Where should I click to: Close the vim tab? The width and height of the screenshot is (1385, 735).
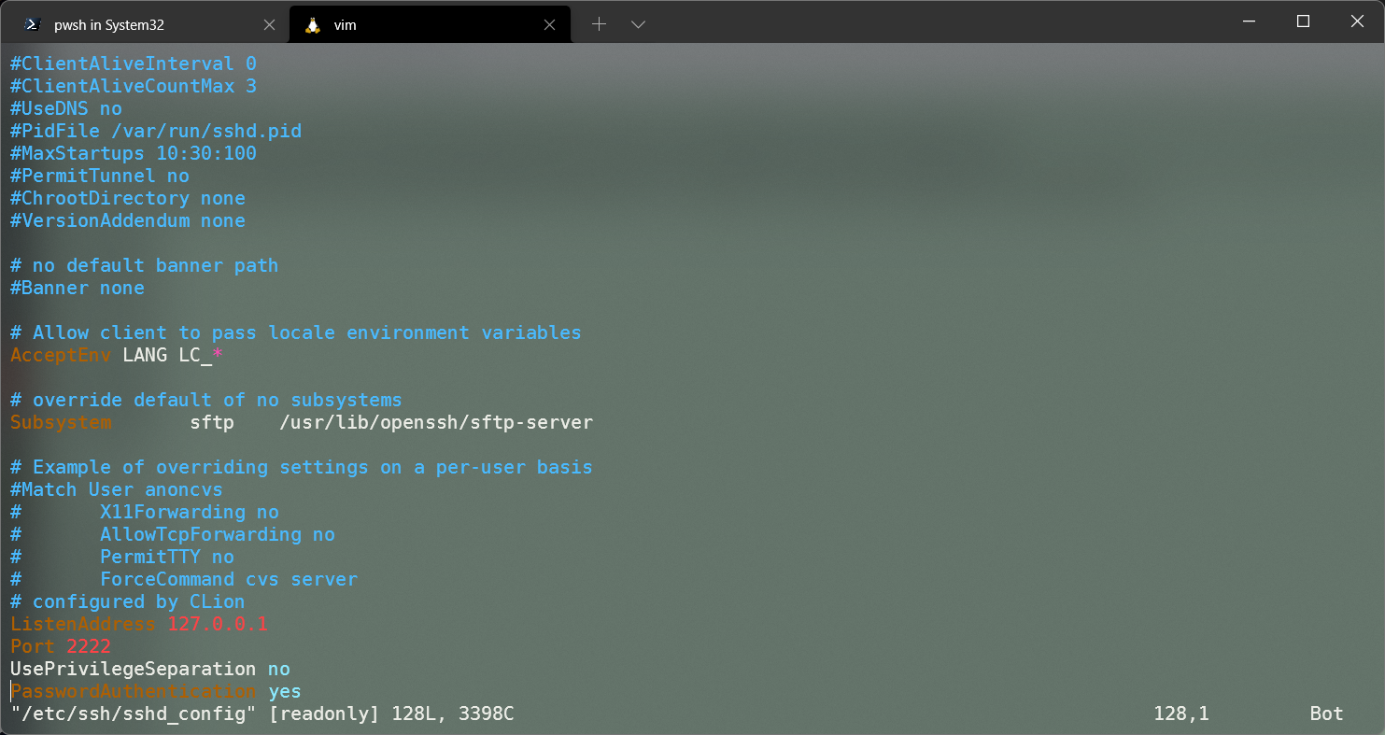point(550,24)
